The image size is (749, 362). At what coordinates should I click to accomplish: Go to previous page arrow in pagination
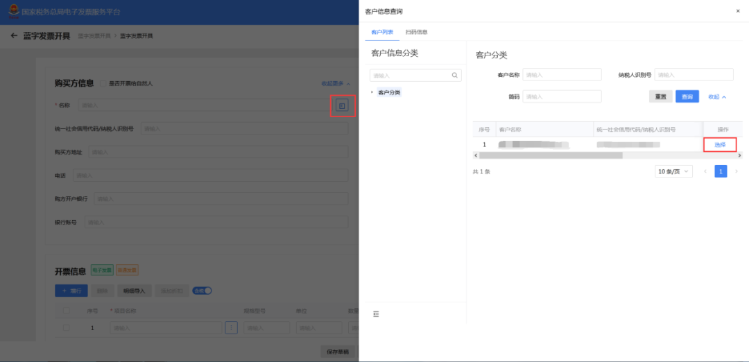pos(705,171)
